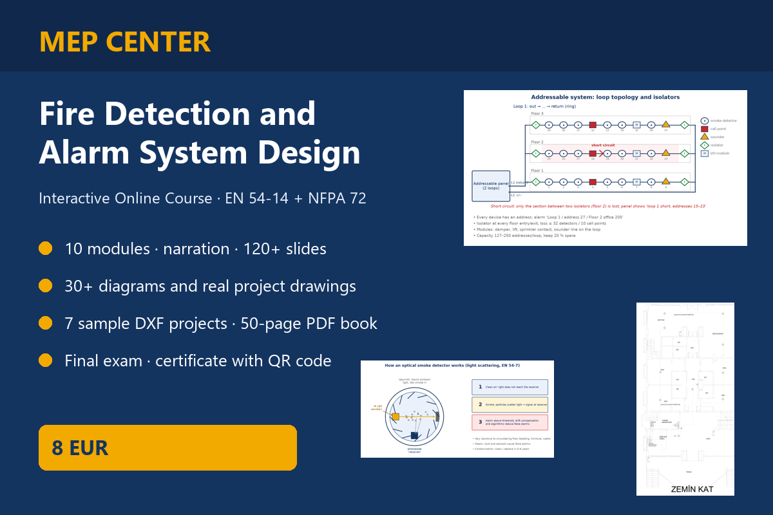Click the orange sounder triangle legend icon
Screen dimensions: 773x515
pyautogui.click(x=704, y=136)
